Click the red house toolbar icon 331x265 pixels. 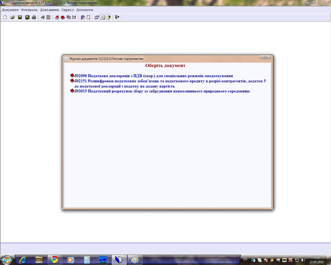[x=57, y=17]
